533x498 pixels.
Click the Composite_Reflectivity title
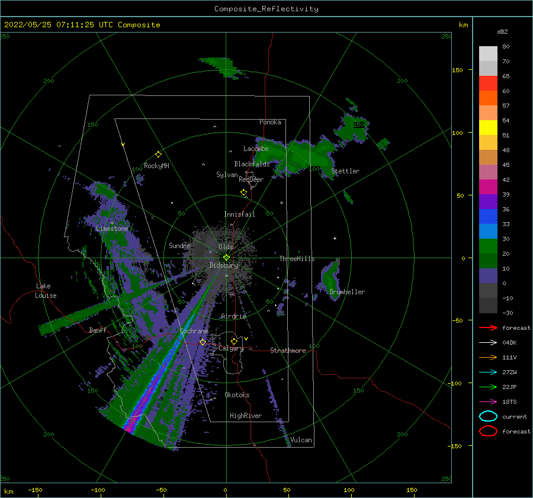(x=266, y=9)
